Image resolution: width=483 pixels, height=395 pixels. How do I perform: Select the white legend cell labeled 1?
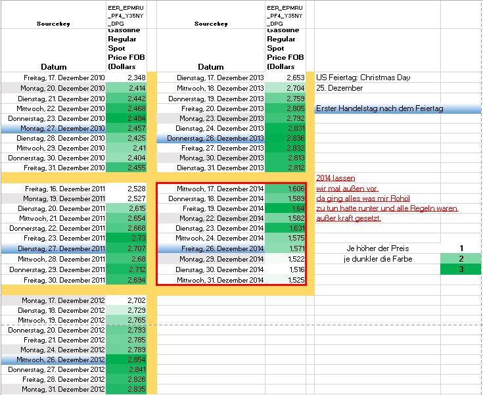[461, 248]
